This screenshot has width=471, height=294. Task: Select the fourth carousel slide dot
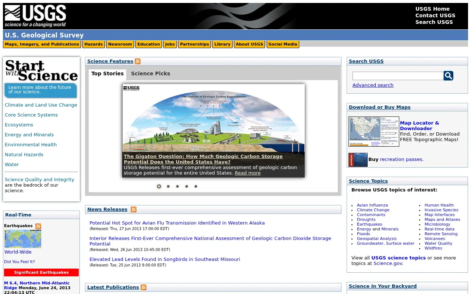(x=187, y=186)
